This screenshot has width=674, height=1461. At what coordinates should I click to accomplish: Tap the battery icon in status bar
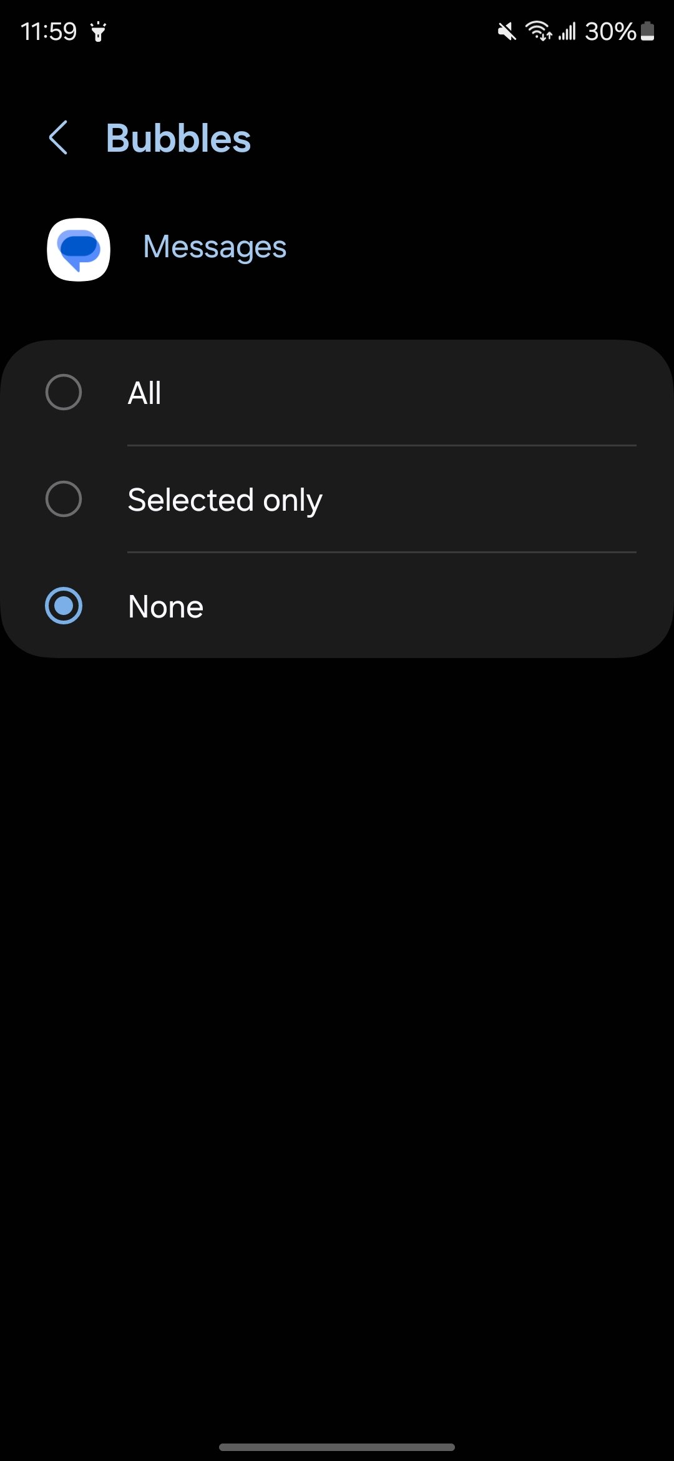coord(648,31)
